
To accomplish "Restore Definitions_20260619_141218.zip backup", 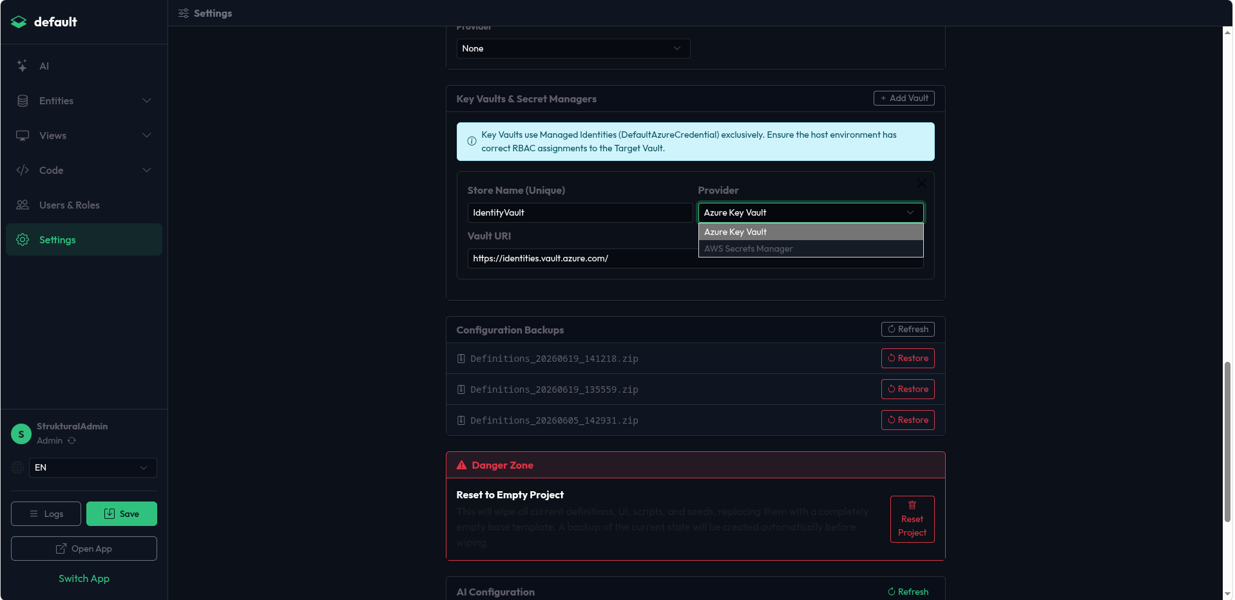I will 908,358.
